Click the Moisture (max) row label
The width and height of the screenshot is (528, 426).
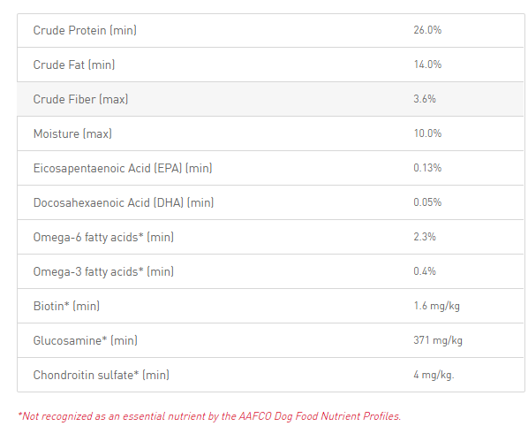pyautogui.click(x=72, y=133)
